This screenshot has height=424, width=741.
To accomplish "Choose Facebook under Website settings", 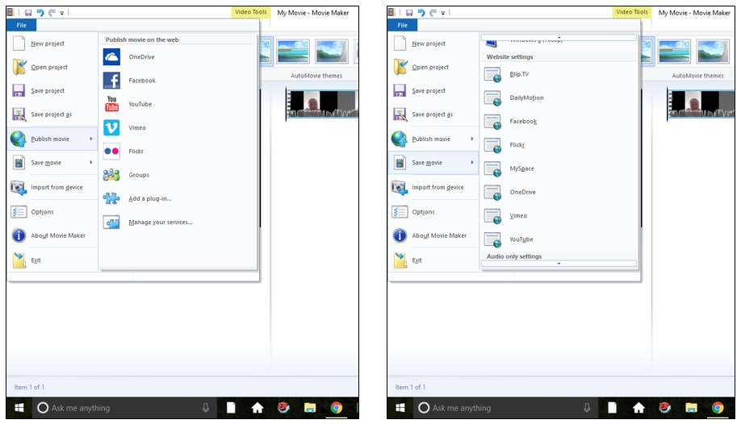I will (559, 122).
